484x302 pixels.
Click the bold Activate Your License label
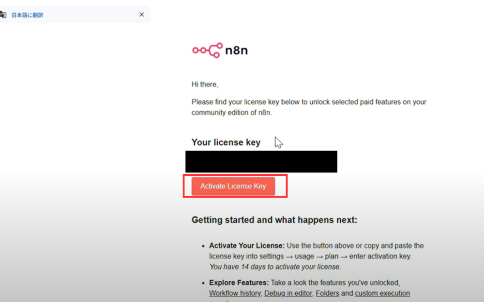point(247,245)
